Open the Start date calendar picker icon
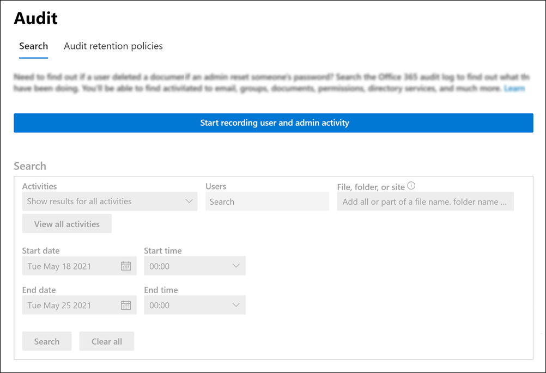 pos(126,266)
